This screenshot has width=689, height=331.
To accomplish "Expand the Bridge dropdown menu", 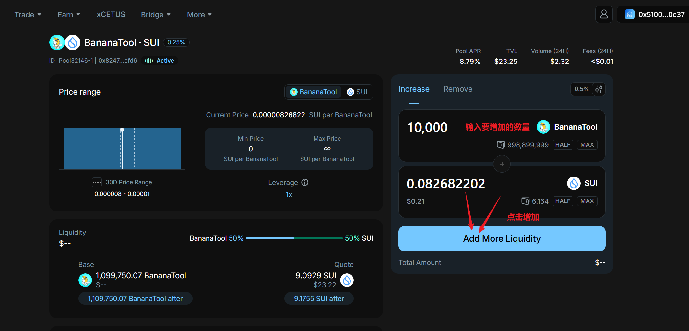I will pos(156,15).
